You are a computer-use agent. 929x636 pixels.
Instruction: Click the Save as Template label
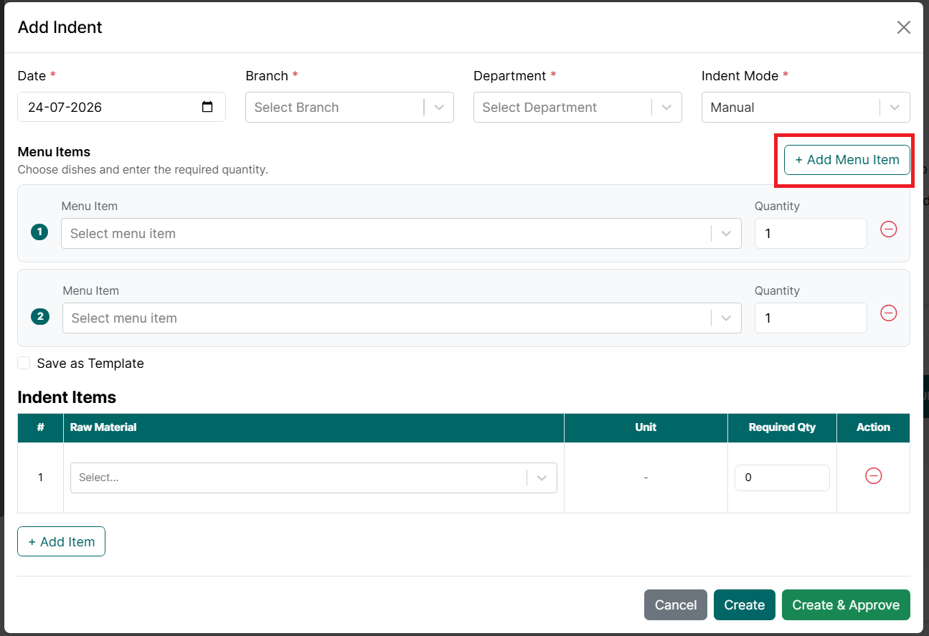tap(90, 364)
